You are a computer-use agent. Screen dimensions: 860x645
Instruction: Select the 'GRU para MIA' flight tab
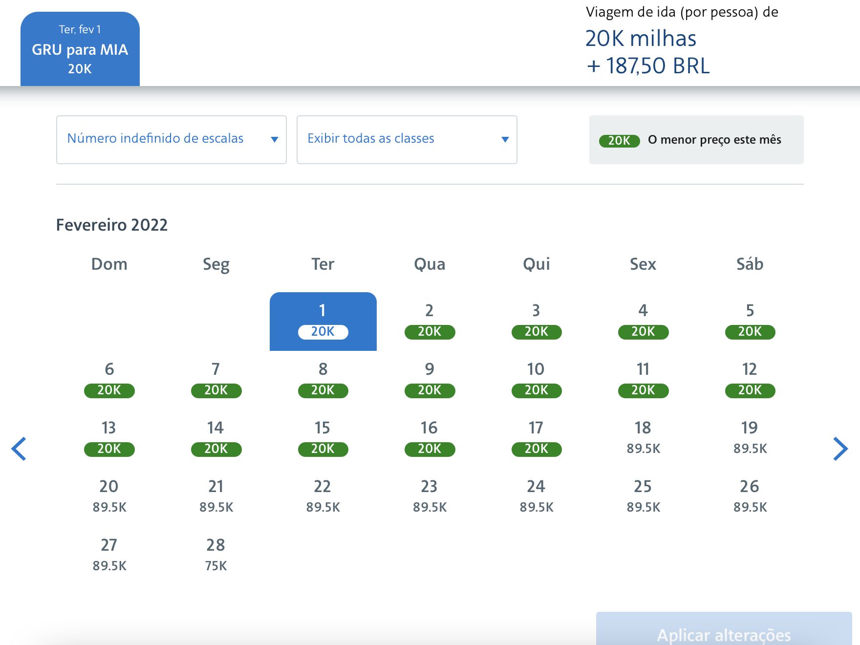pyautogui.click(x=80, y=49)
